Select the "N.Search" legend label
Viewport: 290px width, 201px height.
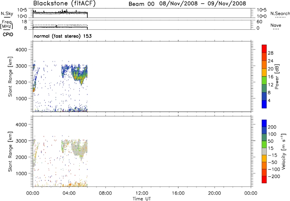coord(280,13)
